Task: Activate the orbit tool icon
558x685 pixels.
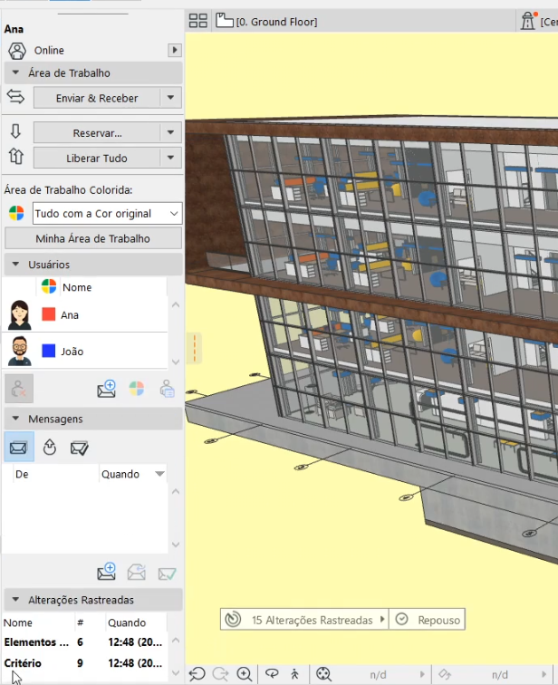Action: (271, 674)
